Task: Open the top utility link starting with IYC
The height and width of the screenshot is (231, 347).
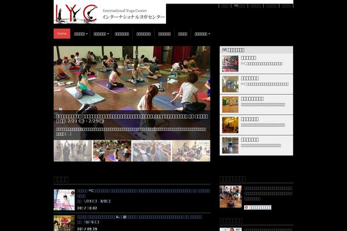Action: 239,6
